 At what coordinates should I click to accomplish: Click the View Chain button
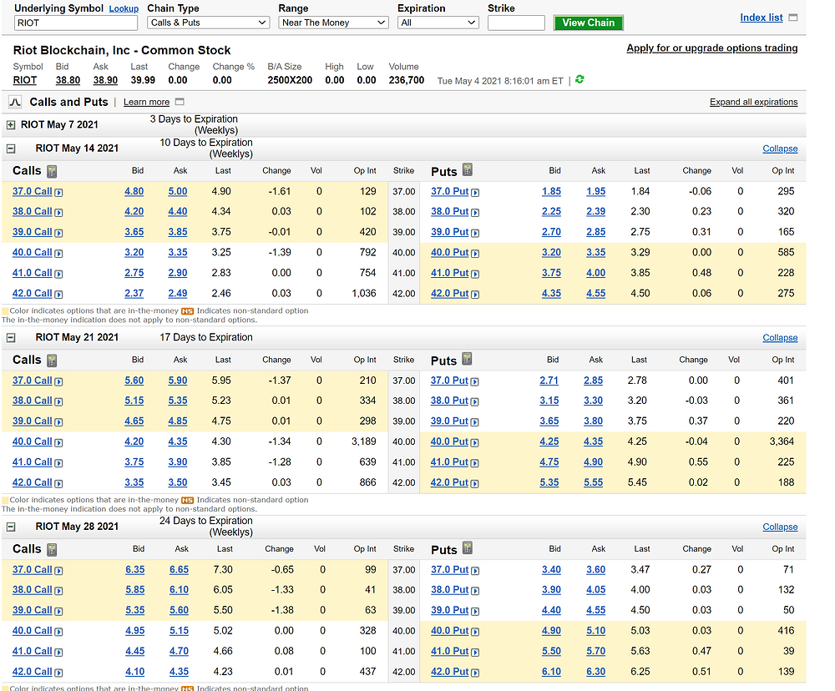589,23
